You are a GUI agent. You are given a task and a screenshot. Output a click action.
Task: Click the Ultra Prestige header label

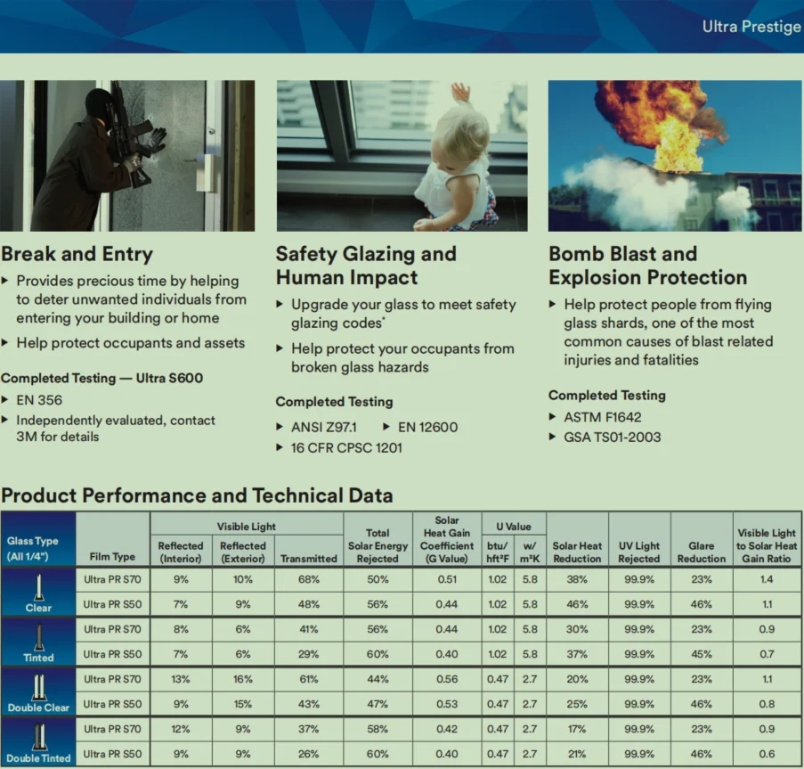click(x=751, y=27)
